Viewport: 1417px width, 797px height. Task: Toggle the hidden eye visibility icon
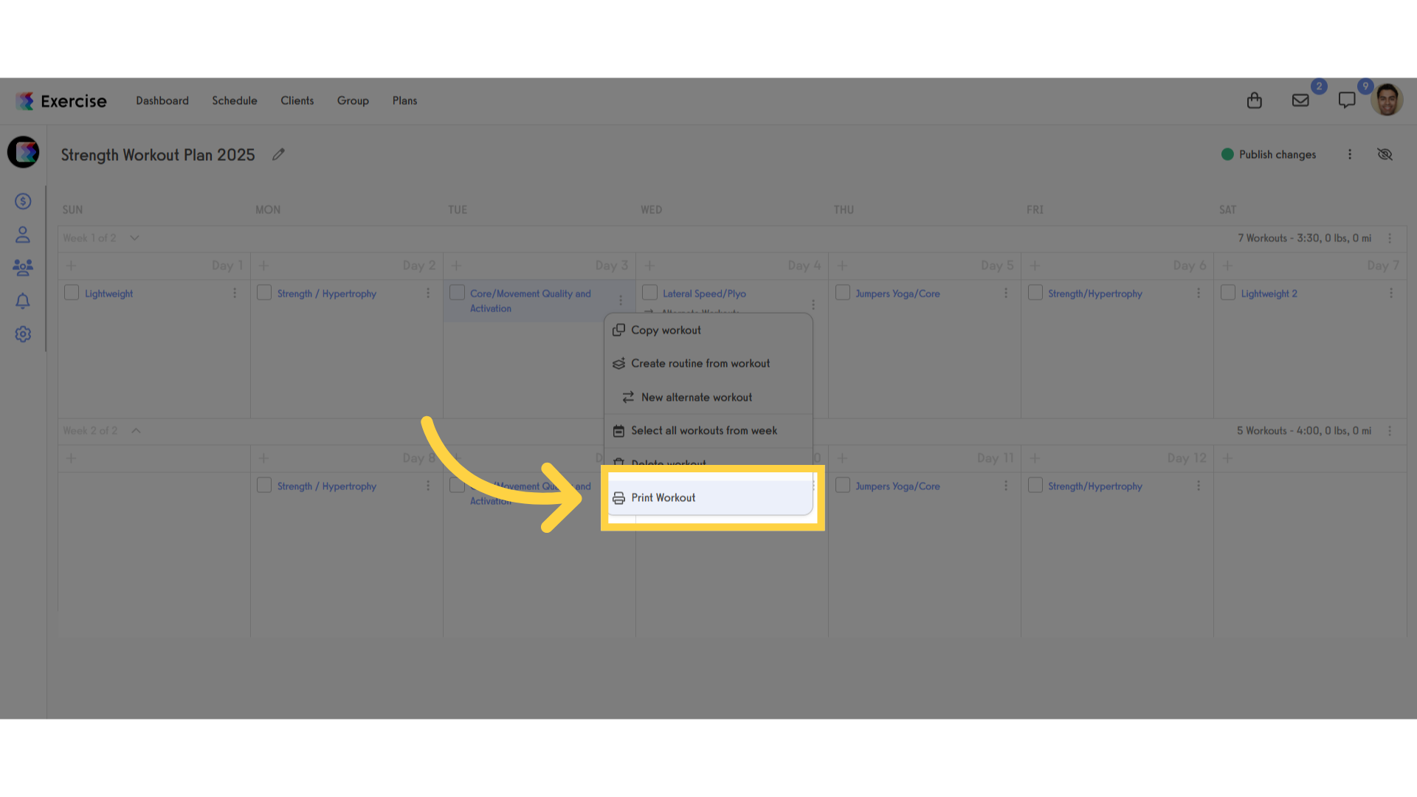(1385, 154)
